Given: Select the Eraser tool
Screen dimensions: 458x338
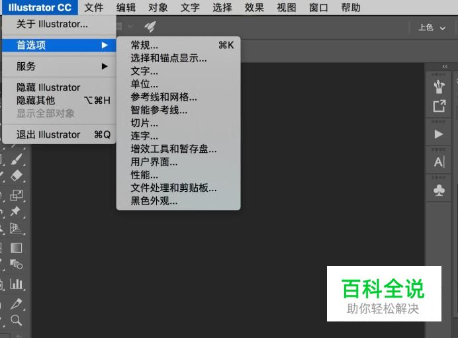Looking at the screenshot, I should click(17, 176).
